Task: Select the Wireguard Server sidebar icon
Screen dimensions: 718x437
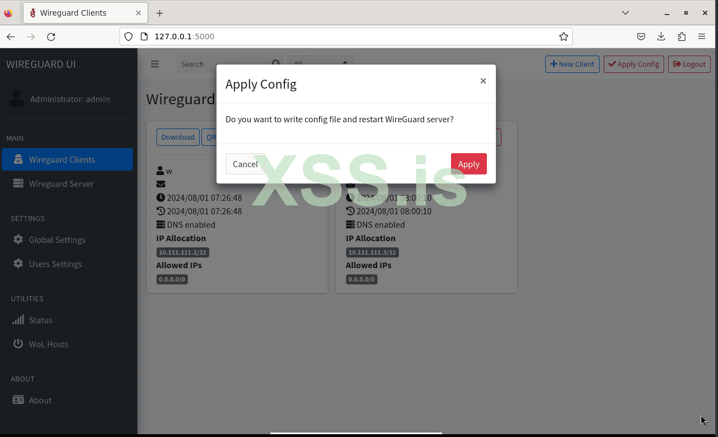Action: pyautogui.click(x=18, y=183)
